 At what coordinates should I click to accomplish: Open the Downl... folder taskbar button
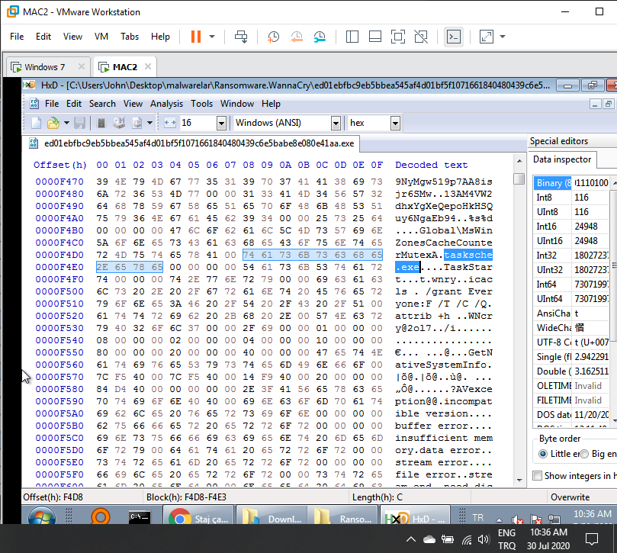[x=272, y=516]
